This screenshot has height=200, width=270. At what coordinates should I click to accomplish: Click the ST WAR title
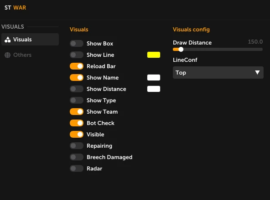(x=16, y=8)
